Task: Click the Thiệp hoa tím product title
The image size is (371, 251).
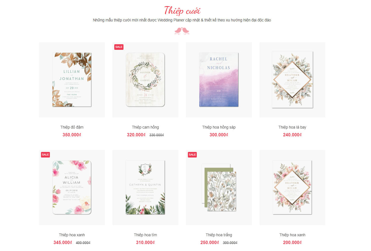Action: click(145, 235)
